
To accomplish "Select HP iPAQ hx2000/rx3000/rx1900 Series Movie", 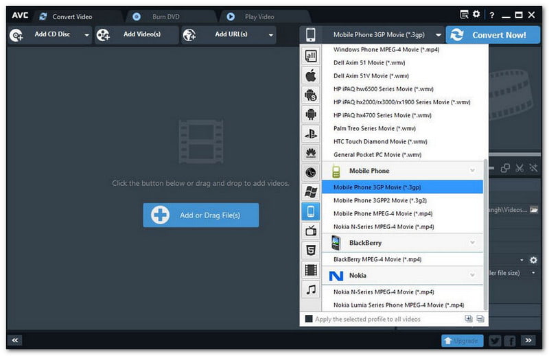I will pos(403,102).
